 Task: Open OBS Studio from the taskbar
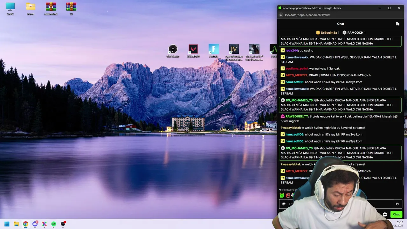coord(63,224)
